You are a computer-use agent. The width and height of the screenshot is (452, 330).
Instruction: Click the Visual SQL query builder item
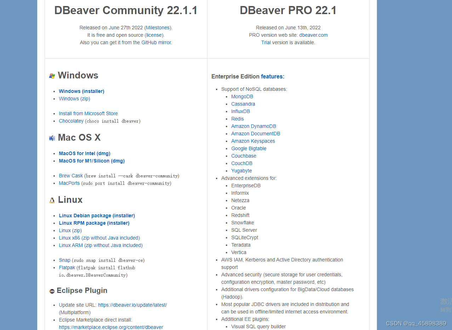point(258,326)
